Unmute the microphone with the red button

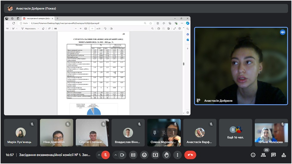click(105, 155)
